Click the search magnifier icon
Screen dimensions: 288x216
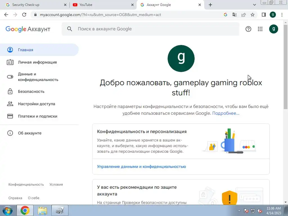pos(69,29)
